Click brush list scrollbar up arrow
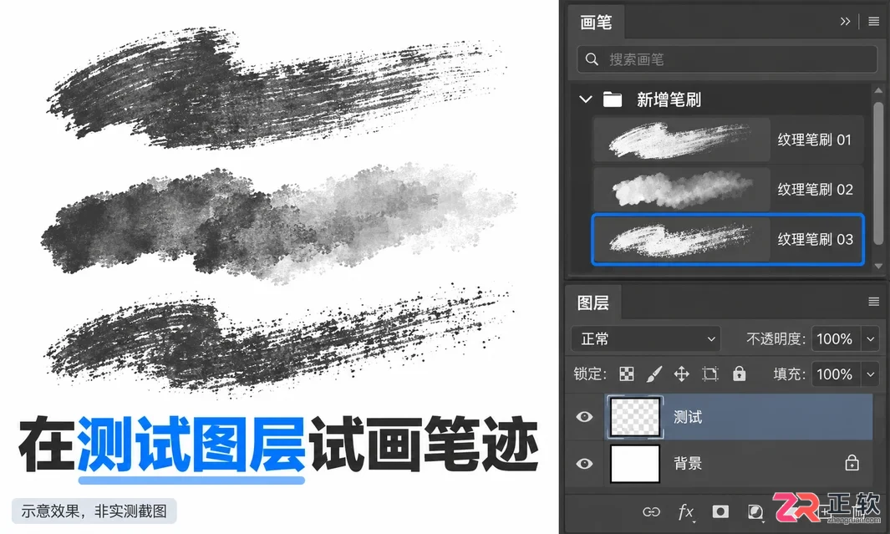890x534 pixels. [x=878, y=91]
